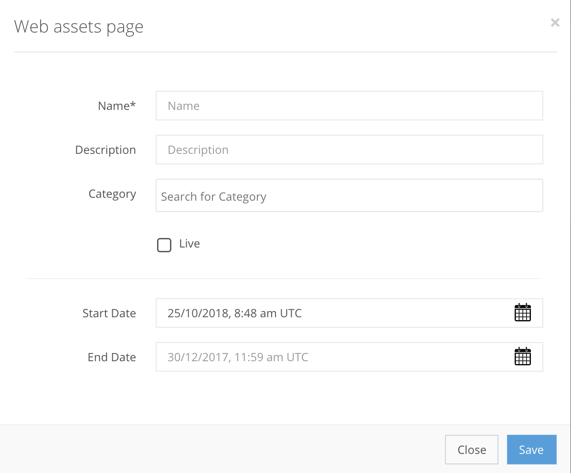The image size is (571, 473).
Task: Check the Live option for this asset
Action: pyautogui.click(x=164, y=245)
